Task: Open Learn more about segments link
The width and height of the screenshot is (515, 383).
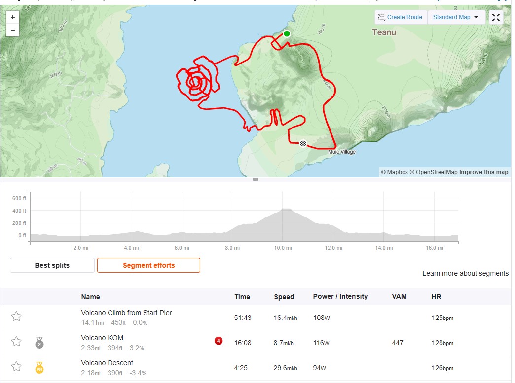Action: [465, 273]
